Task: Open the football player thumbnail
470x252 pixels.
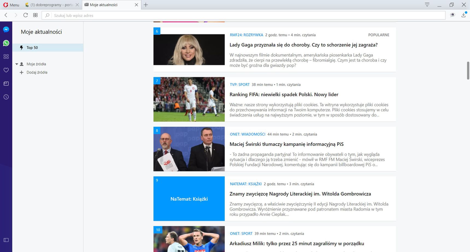Action: pyautogui.click(x=189, y=99)
